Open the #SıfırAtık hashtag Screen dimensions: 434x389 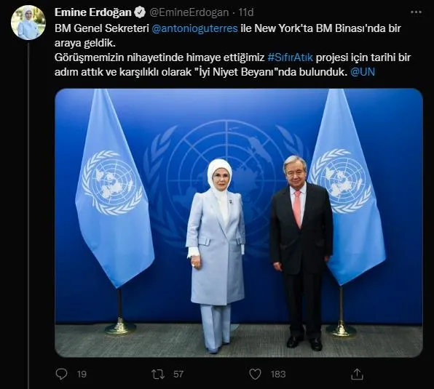click(291, 57)
